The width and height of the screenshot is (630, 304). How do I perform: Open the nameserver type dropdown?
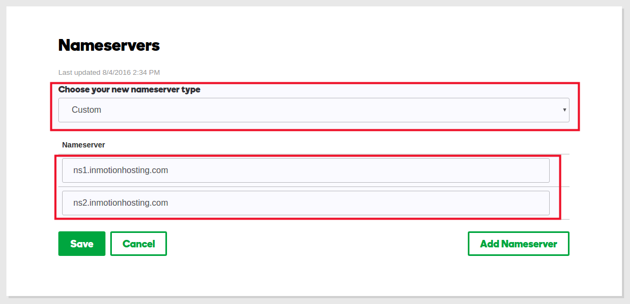[313, 110]
